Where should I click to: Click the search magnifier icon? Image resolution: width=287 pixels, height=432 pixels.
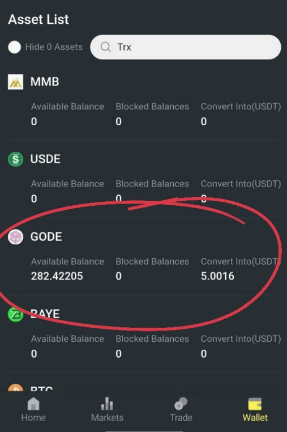105,47
